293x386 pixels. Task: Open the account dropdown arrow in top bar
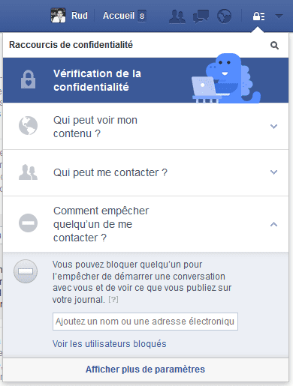(x=279, y=16)
